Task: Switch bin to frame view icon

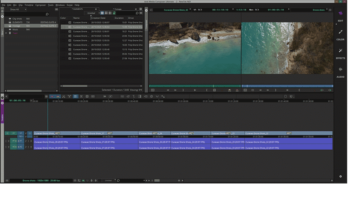Action: pos(106,13)
